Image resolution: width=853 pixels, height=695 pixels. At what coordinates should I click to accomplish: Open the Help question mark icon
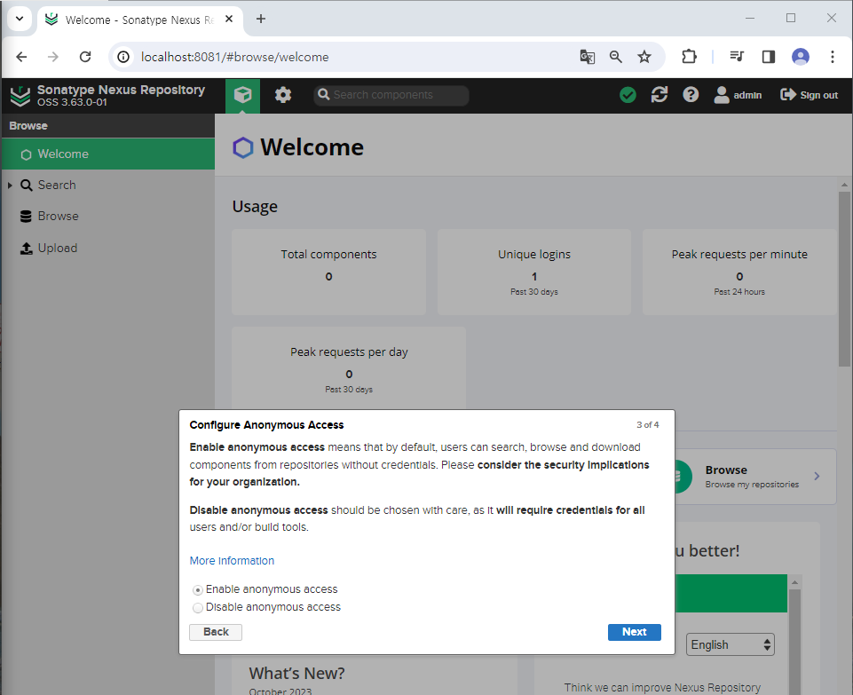[x=691, y=95]
